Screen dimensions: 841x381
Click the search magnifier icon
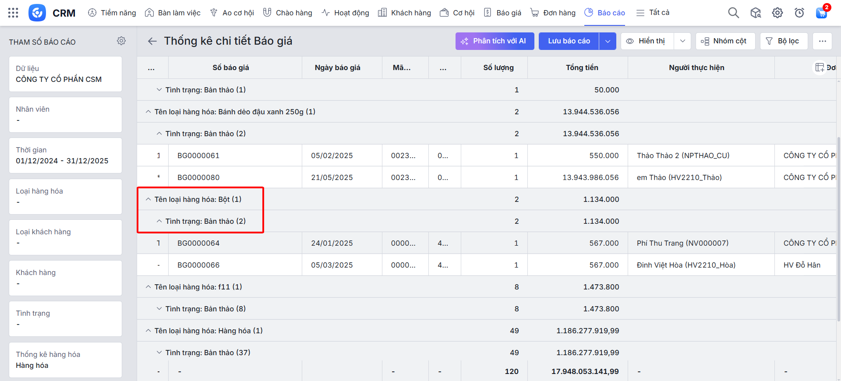pos(733,13)
